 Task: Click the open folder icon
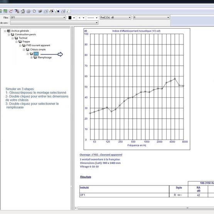click(x=40, y=11)
